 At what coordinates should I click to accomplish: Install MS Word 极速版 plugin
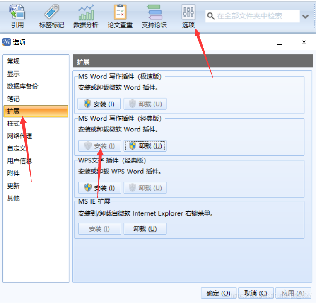pos(99,104)
